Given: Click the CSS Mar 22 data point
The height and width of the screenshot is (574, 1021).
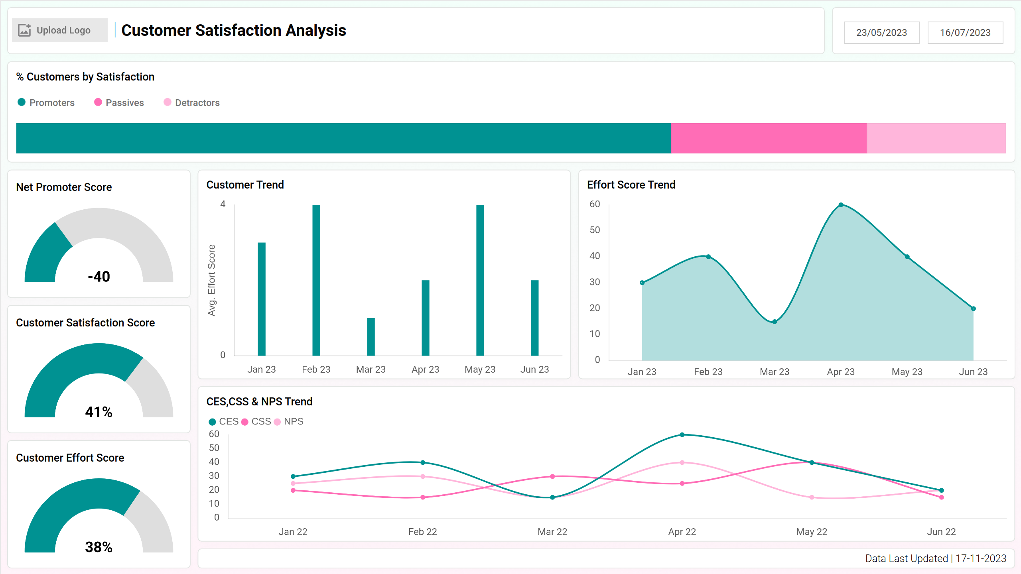Looking at the screenshot, I should (552, 476).
